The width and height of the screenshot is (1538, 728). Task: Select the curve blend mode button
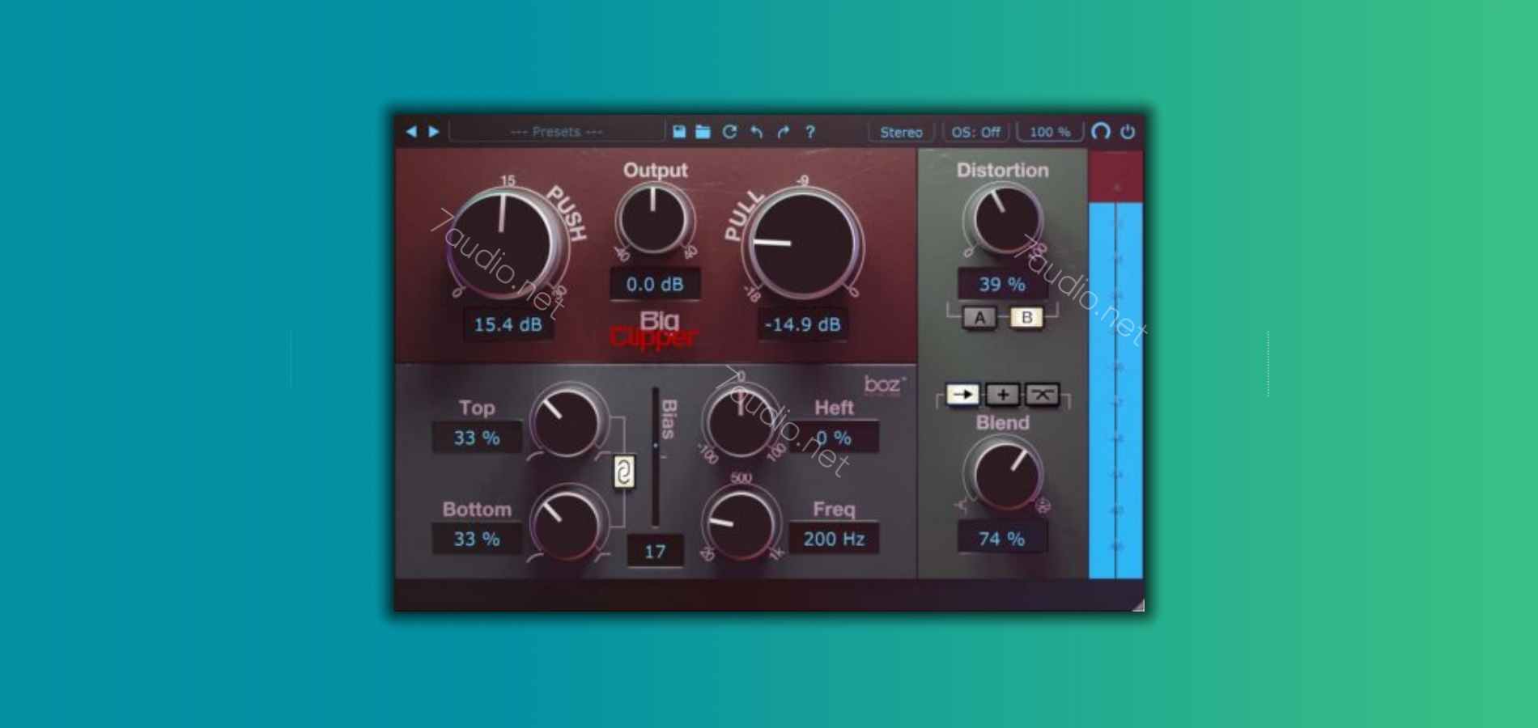tap(1043, 395)
